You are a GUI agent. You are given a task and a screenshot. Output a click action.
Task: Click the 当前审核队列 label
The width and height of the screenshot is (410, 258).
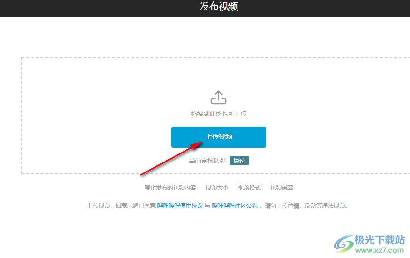point(207,161)
